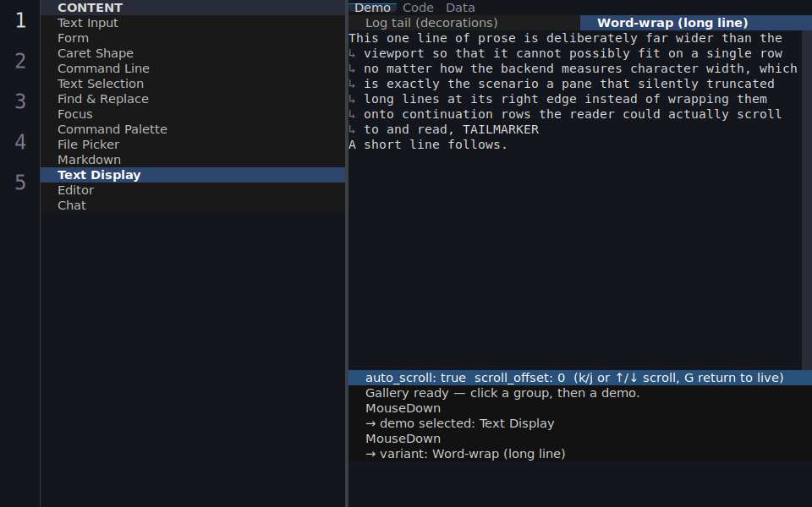The width and height of the screenshot is (812, 507).
Task: Open the Form demo
Action: point(193,38)
